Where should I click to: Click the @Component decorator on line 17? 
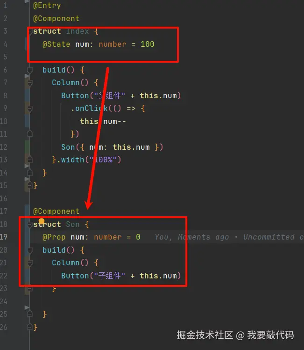click(x=57, y=211)
